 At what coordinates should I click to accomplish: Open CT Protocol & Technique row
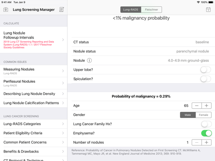point(34,159)
